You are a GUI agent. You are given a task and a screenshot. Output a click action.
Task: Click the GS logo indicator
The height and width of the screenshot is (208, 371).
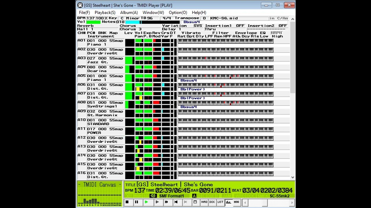coord(153,196)
